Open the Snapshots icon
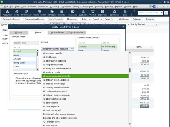 click(73, 13)
